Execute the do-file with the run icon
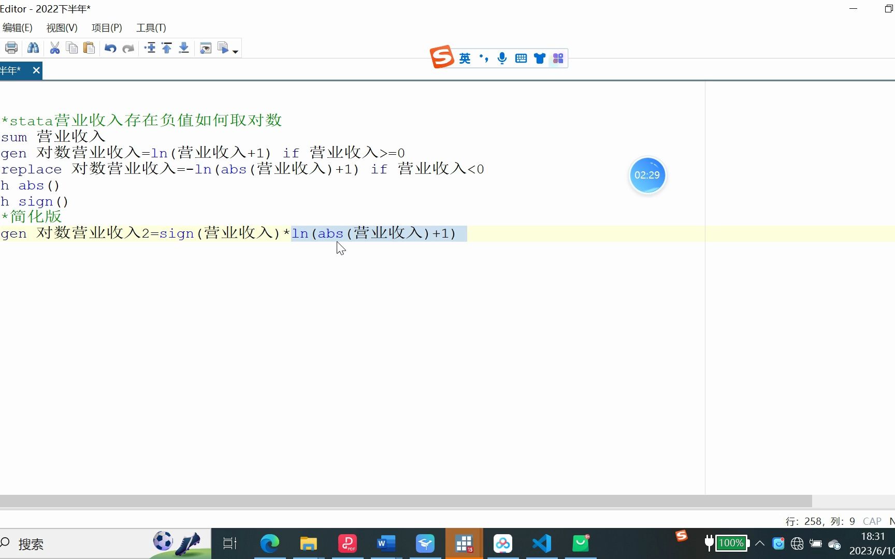The image size is (895, 559). (223, 47)
